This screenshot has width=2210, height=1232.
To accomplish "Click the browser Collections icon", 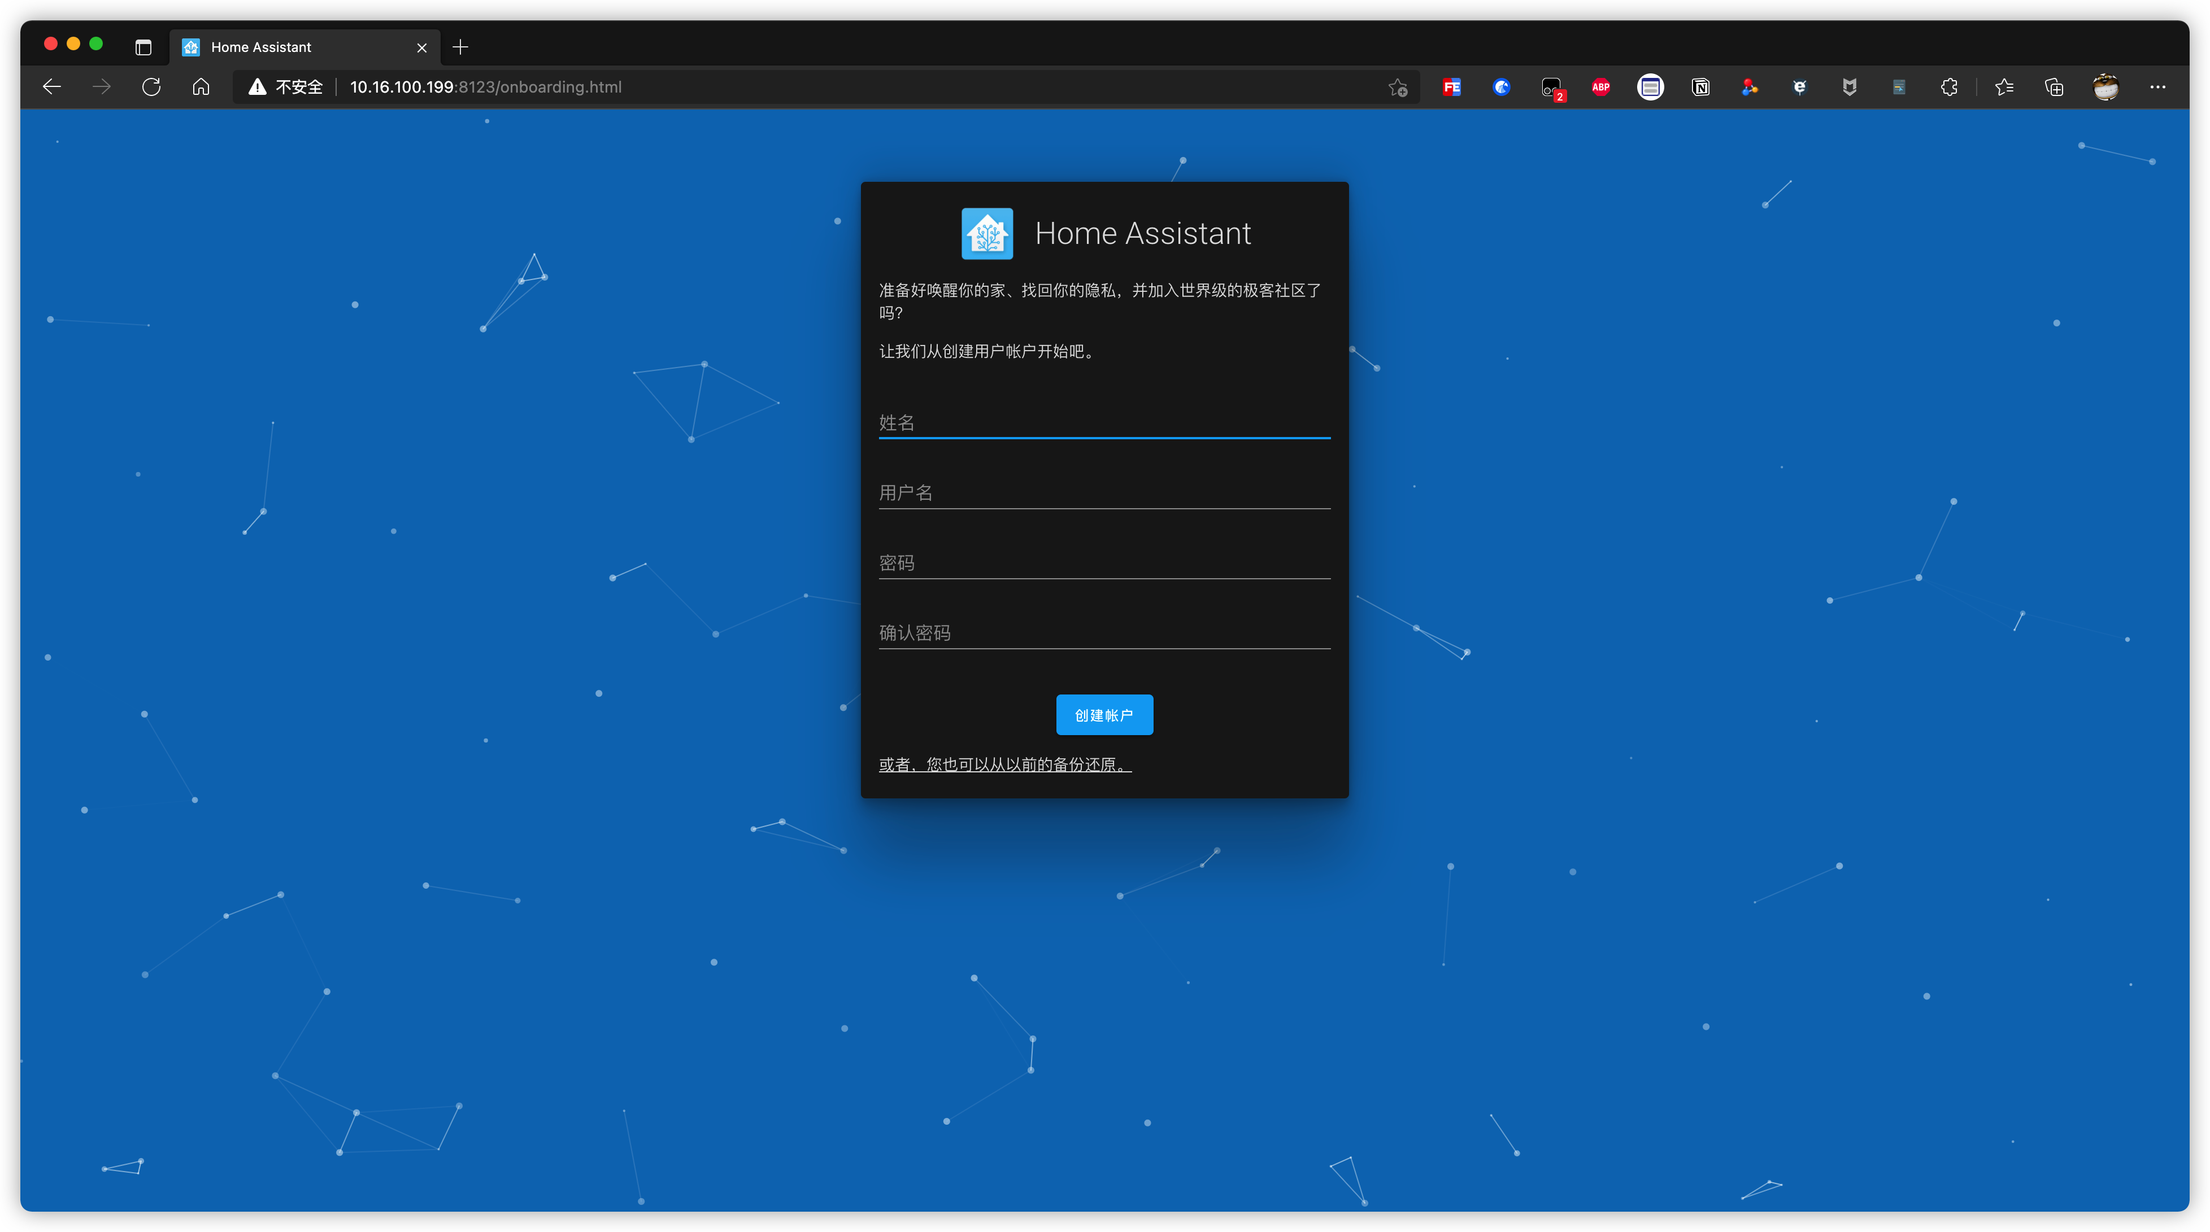I will tap(2054, 86).
